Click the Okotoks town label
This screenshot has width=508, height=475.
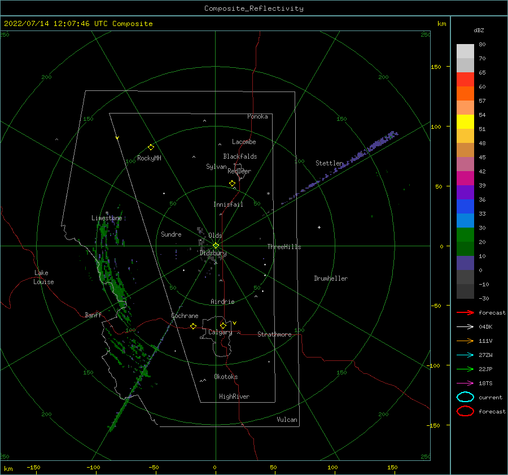pyautogui.click(x=226, y=377)
